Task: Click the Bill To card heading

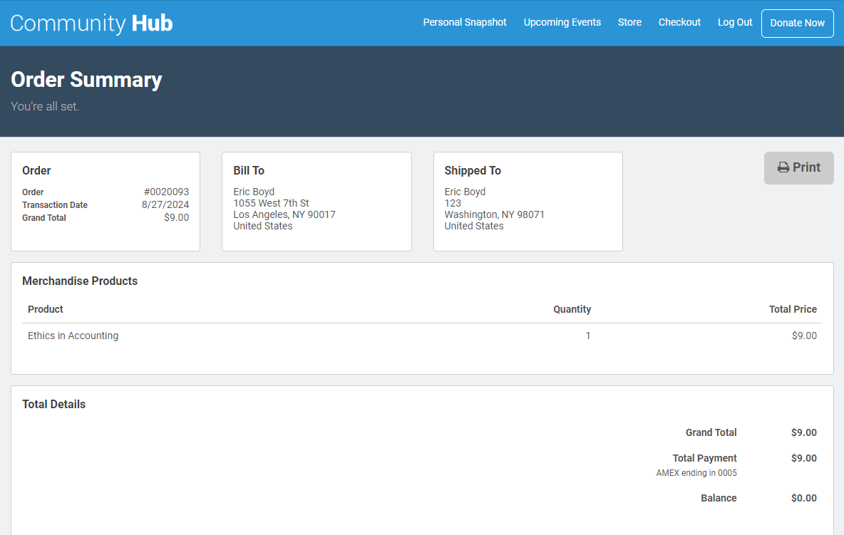Action: (x=249, y=170)
